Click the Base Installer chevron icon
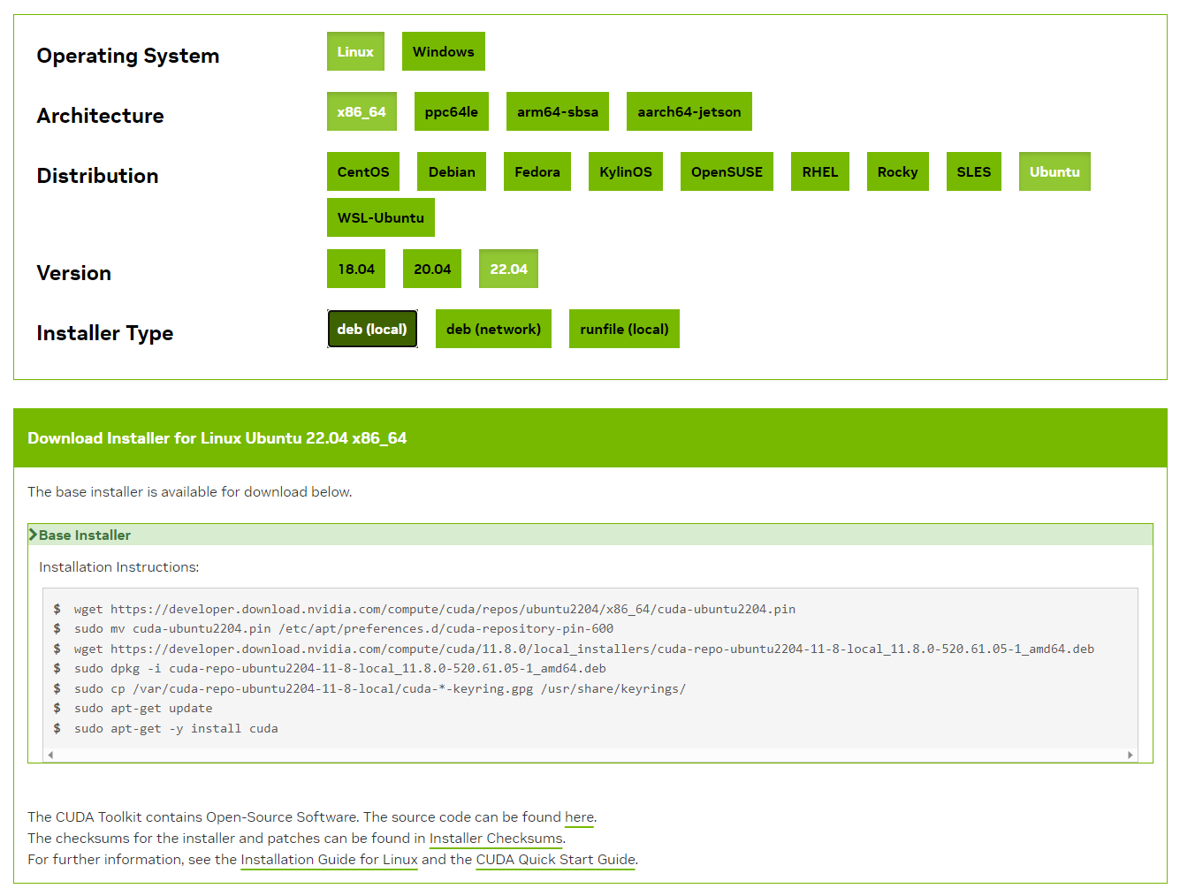 tap(33, 535)
